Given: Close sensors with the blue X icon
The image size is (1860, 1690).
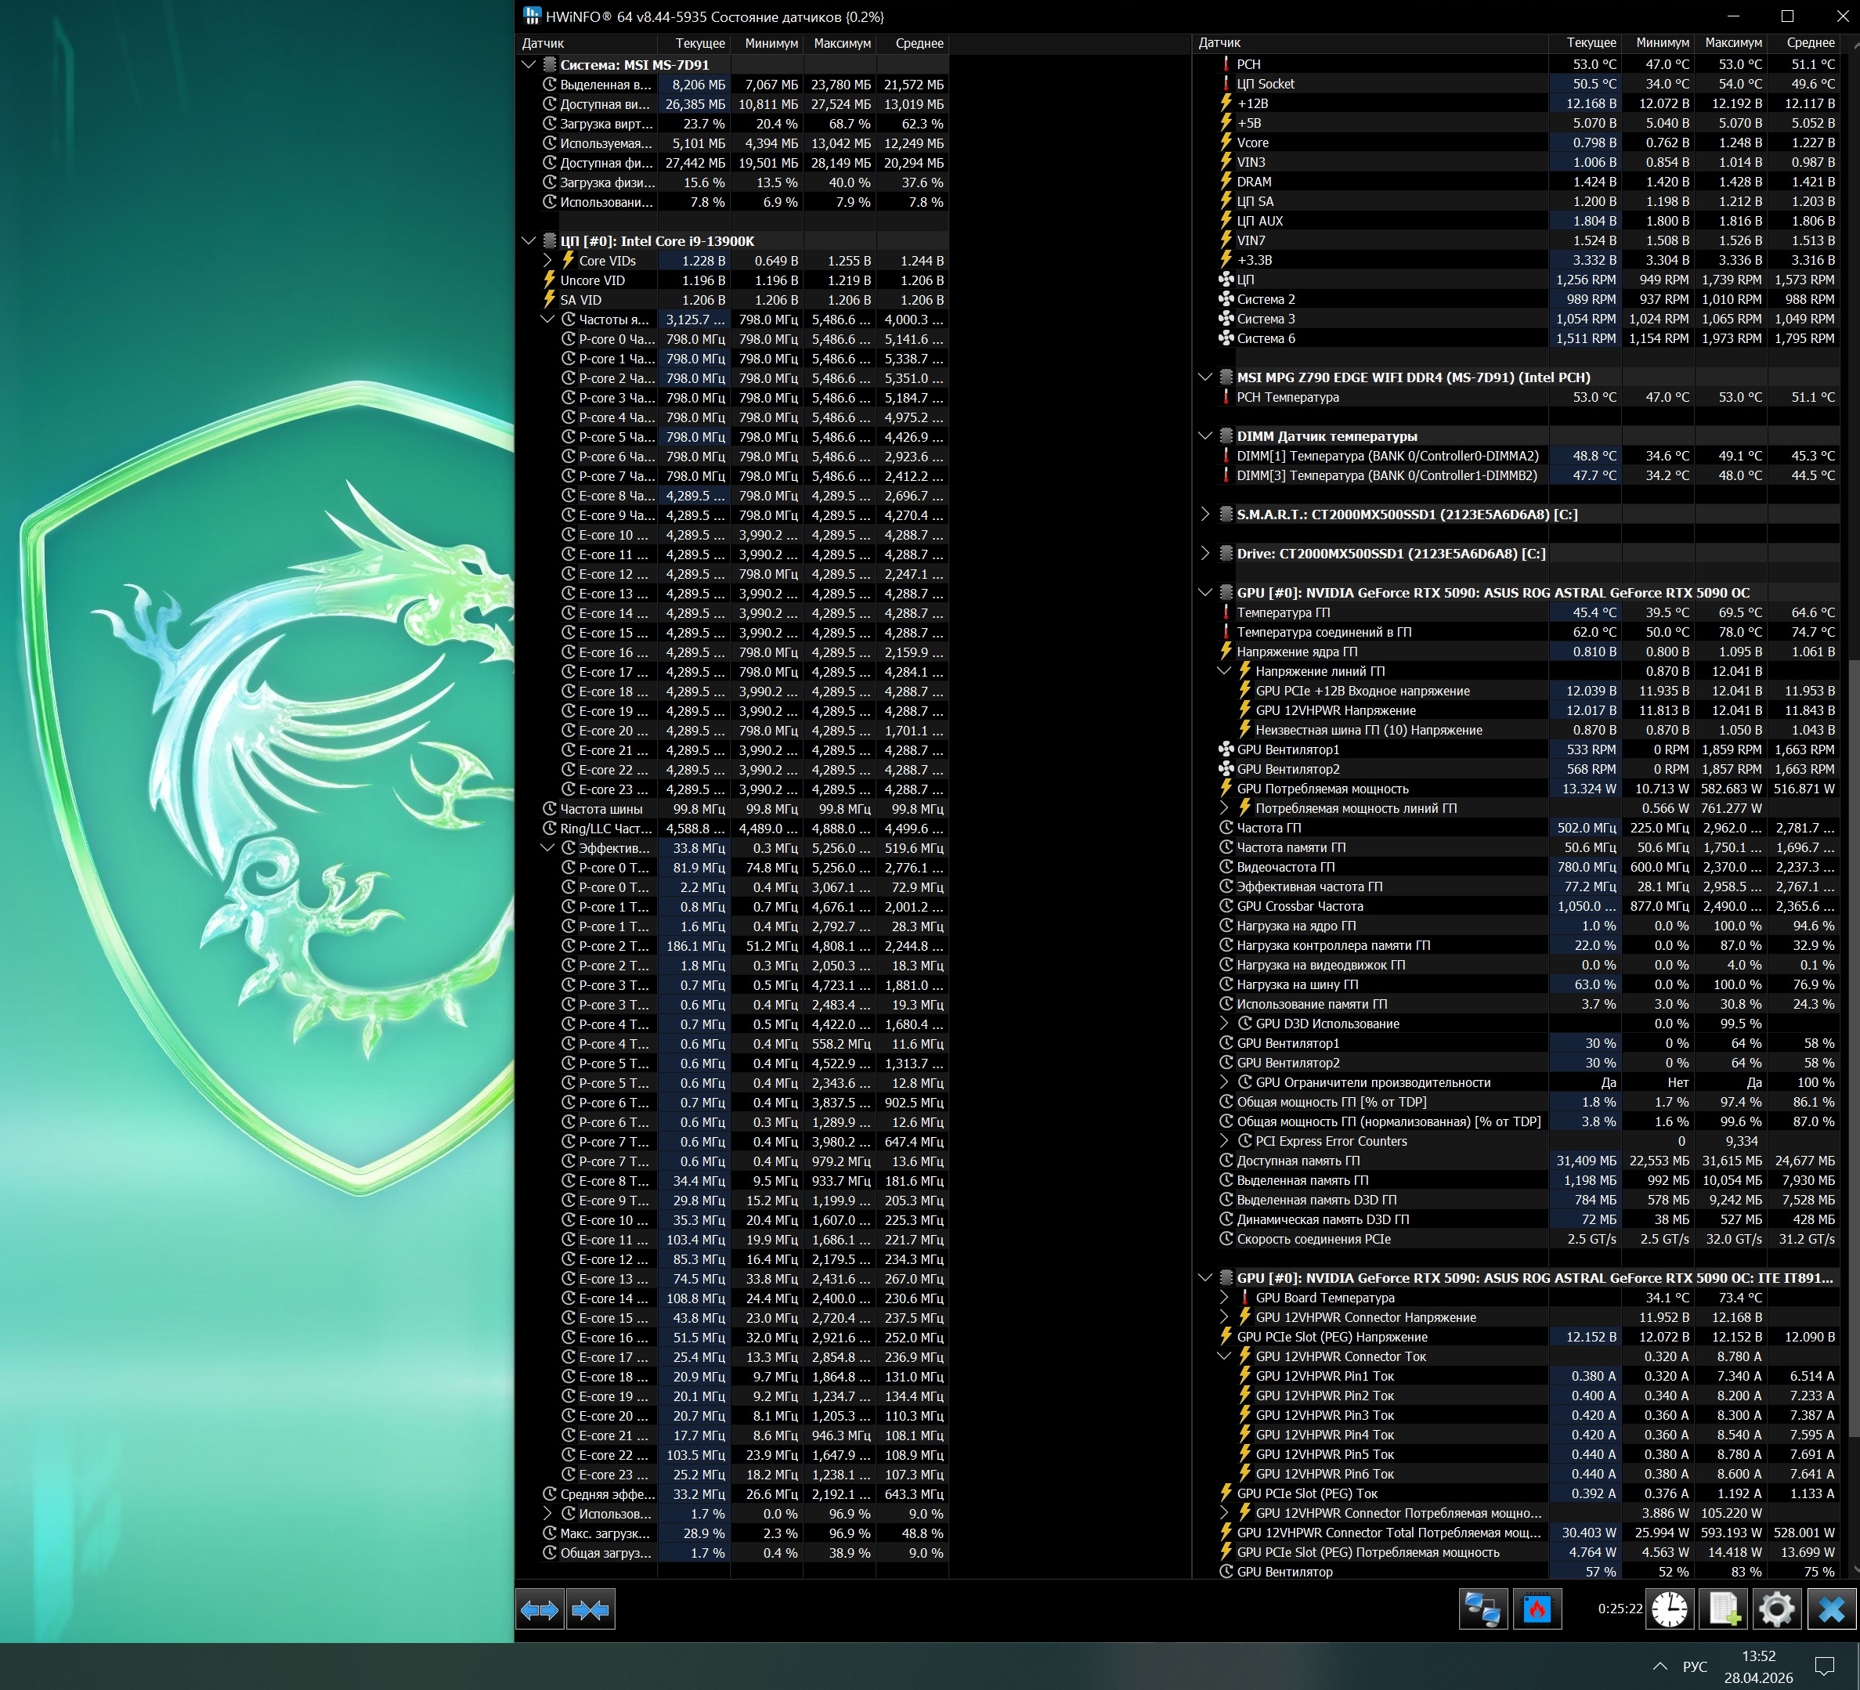Looking at the screenshot, I should point(1831,1609).
